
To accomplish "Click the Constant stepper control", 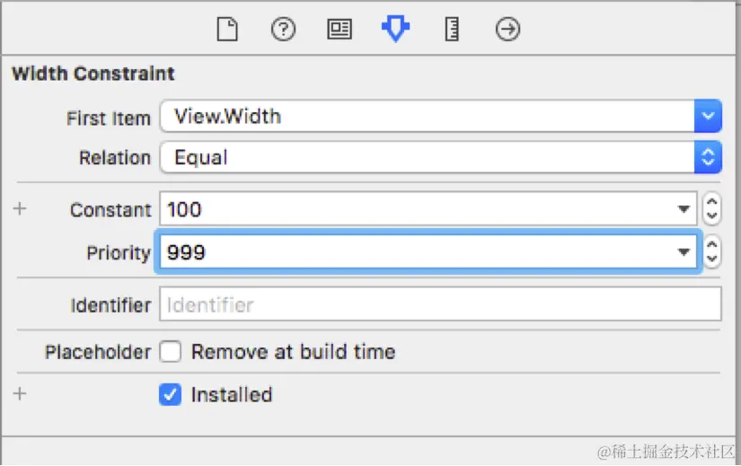I will pyautogui.click(x=711, y=210).
